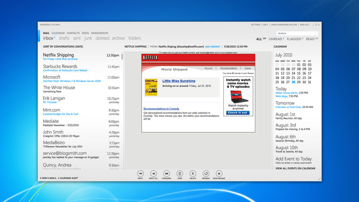The height and width of the screenshot is (202, 359).
Task: Click Add Event to Today
Action: (294, 159)
